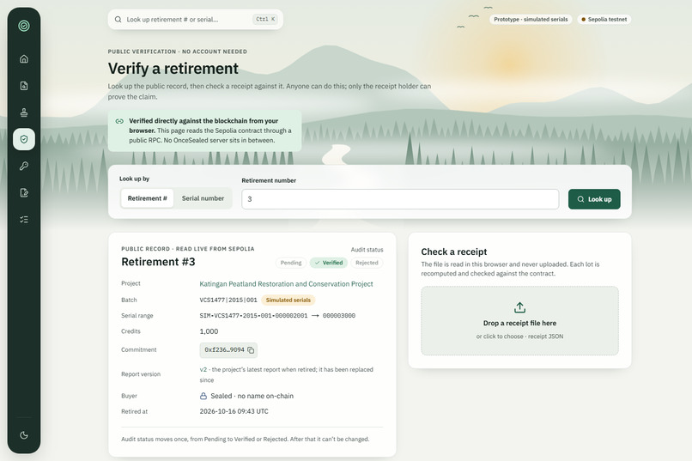Click the lock icon next to Sealed buyer
Image resolution: width=692 pixels, height=461 pixels.
click(x=203, y=396)
